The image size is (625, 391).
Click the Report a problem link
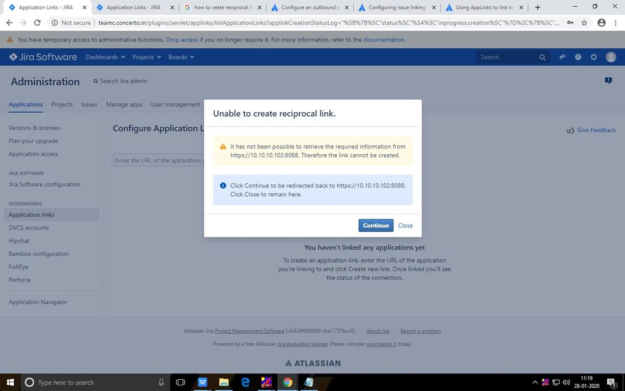[x=420, y=331]
